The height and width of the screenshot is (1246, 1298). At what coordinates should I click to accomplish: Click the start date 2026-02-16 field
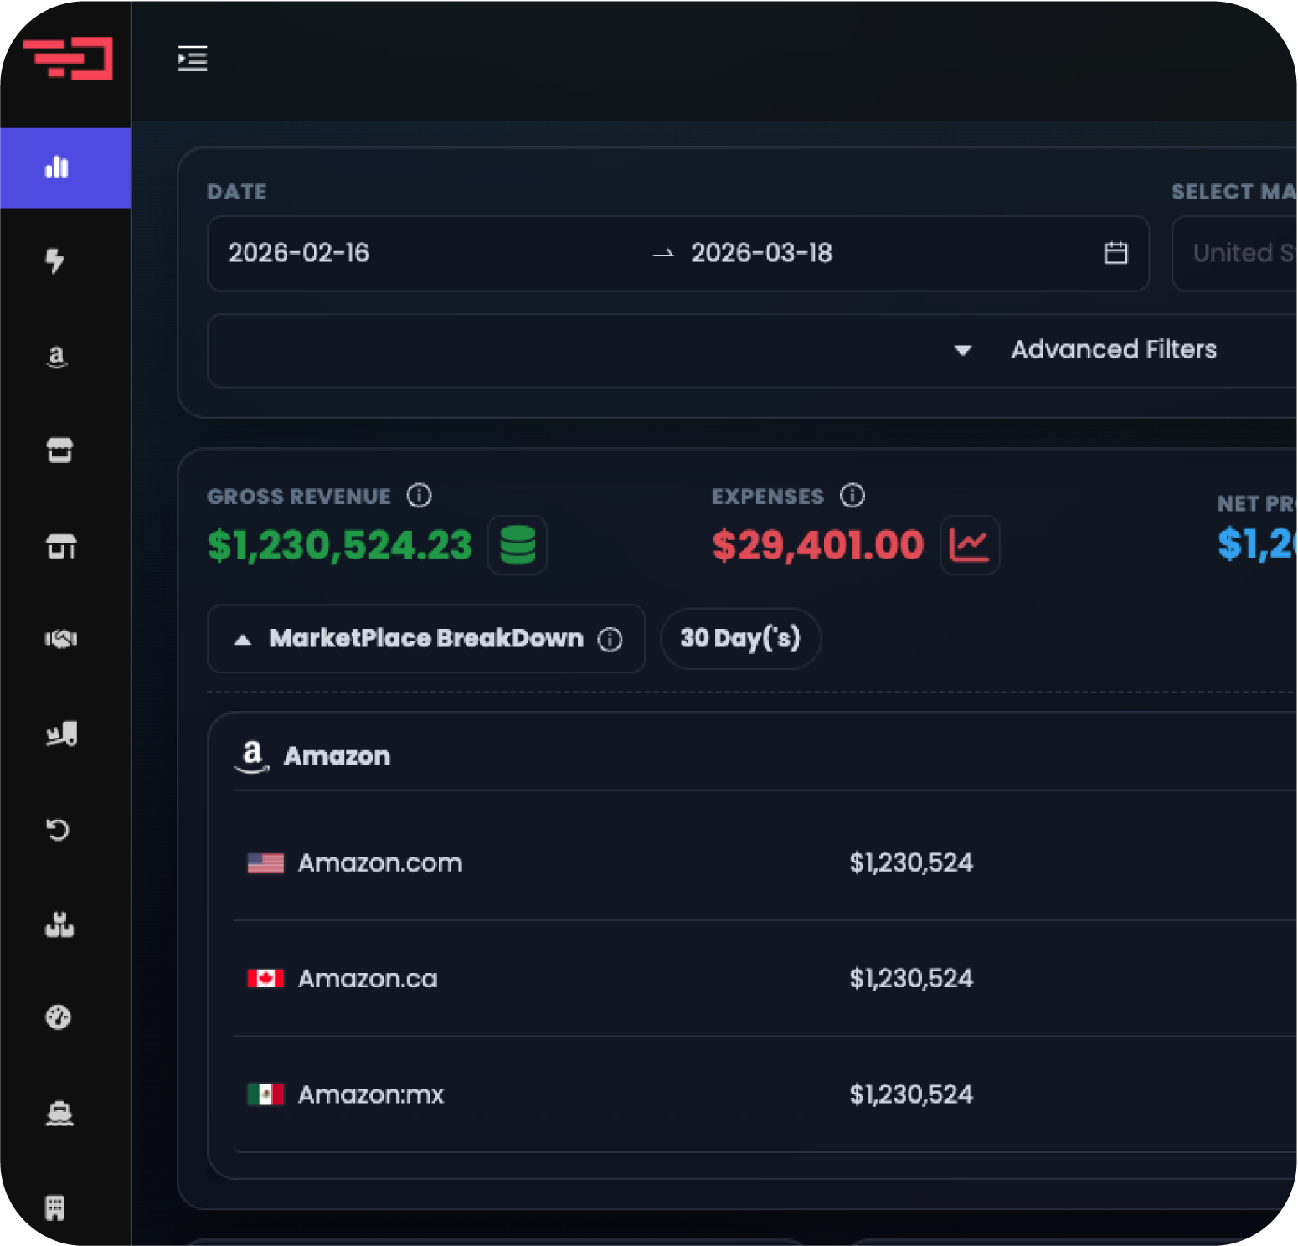[x=299, y=253]
